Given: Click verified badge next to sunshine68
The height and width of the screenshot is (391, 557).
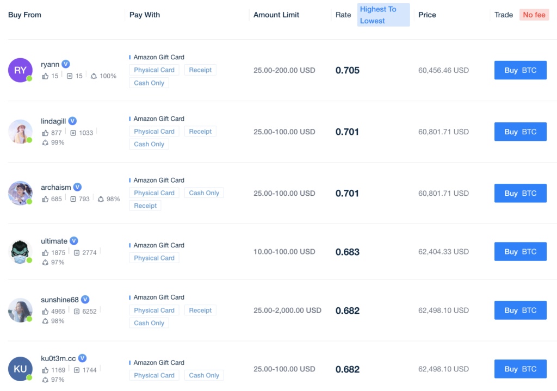Looking at the screenshot, I should click(85, 300).
